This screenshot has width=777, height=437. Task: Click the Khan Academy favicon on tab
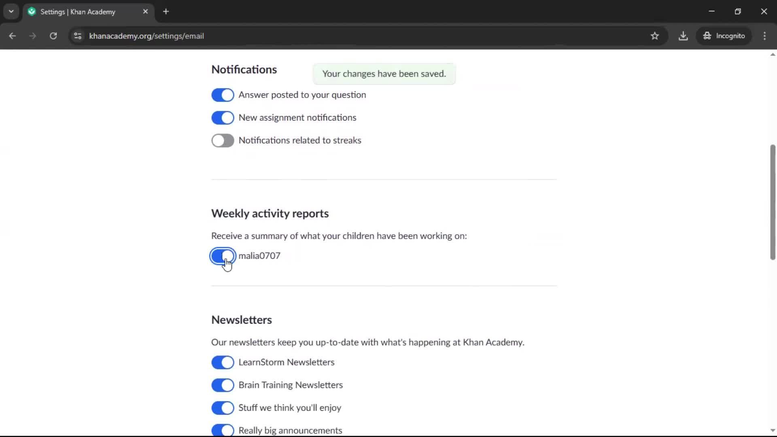[x=32, y=12]
